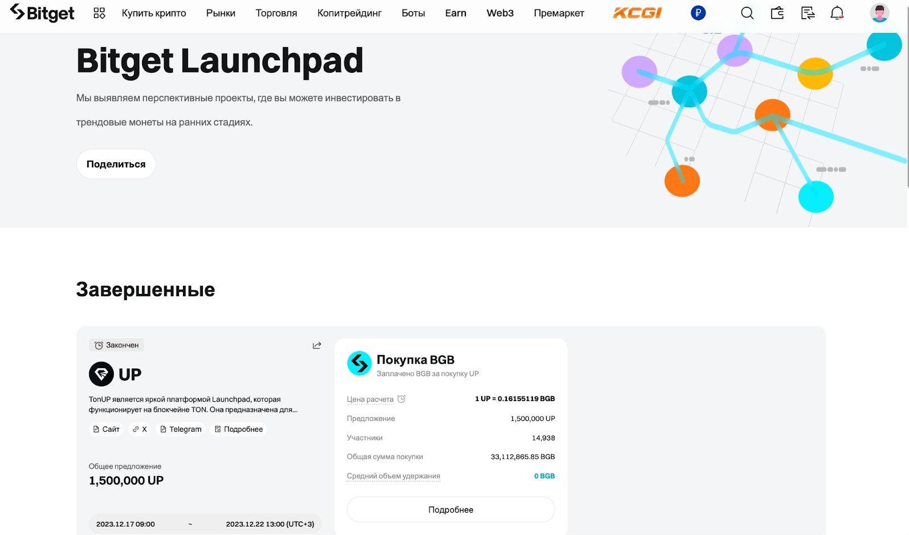Click the Закончен status badge
Screen dimensions: 909x535
coord(116,345)
